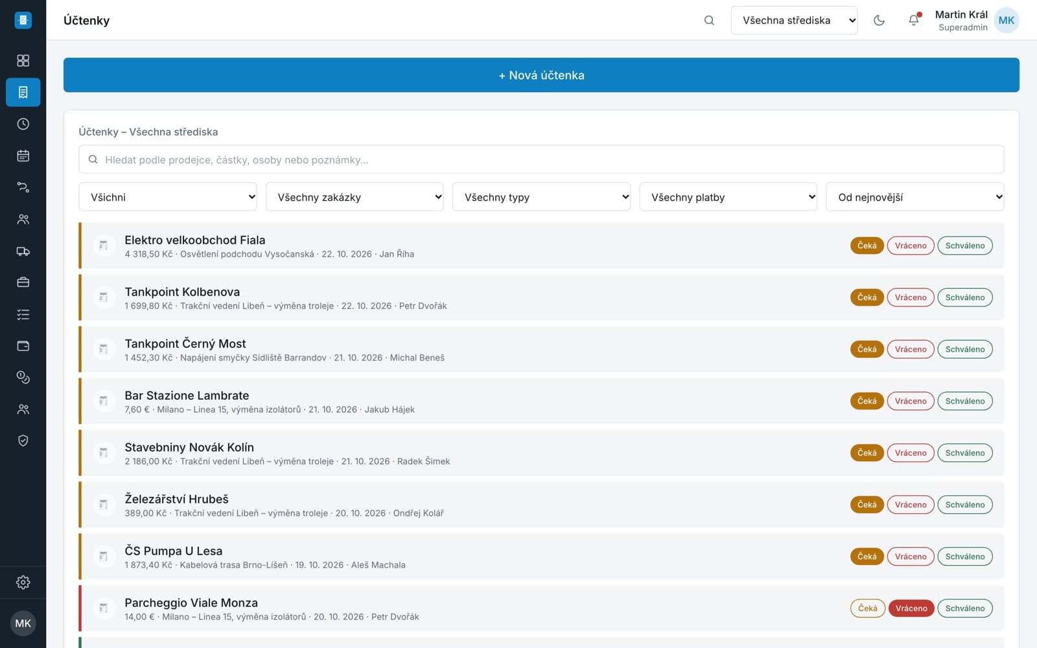1037x648 pixels.
Task: Open notifications bell icon
Action: [914, 20]
